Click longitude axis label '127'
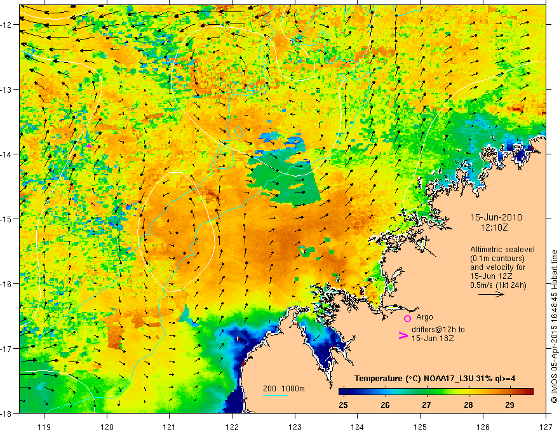 pyautogui.click(x=546, y=427)
